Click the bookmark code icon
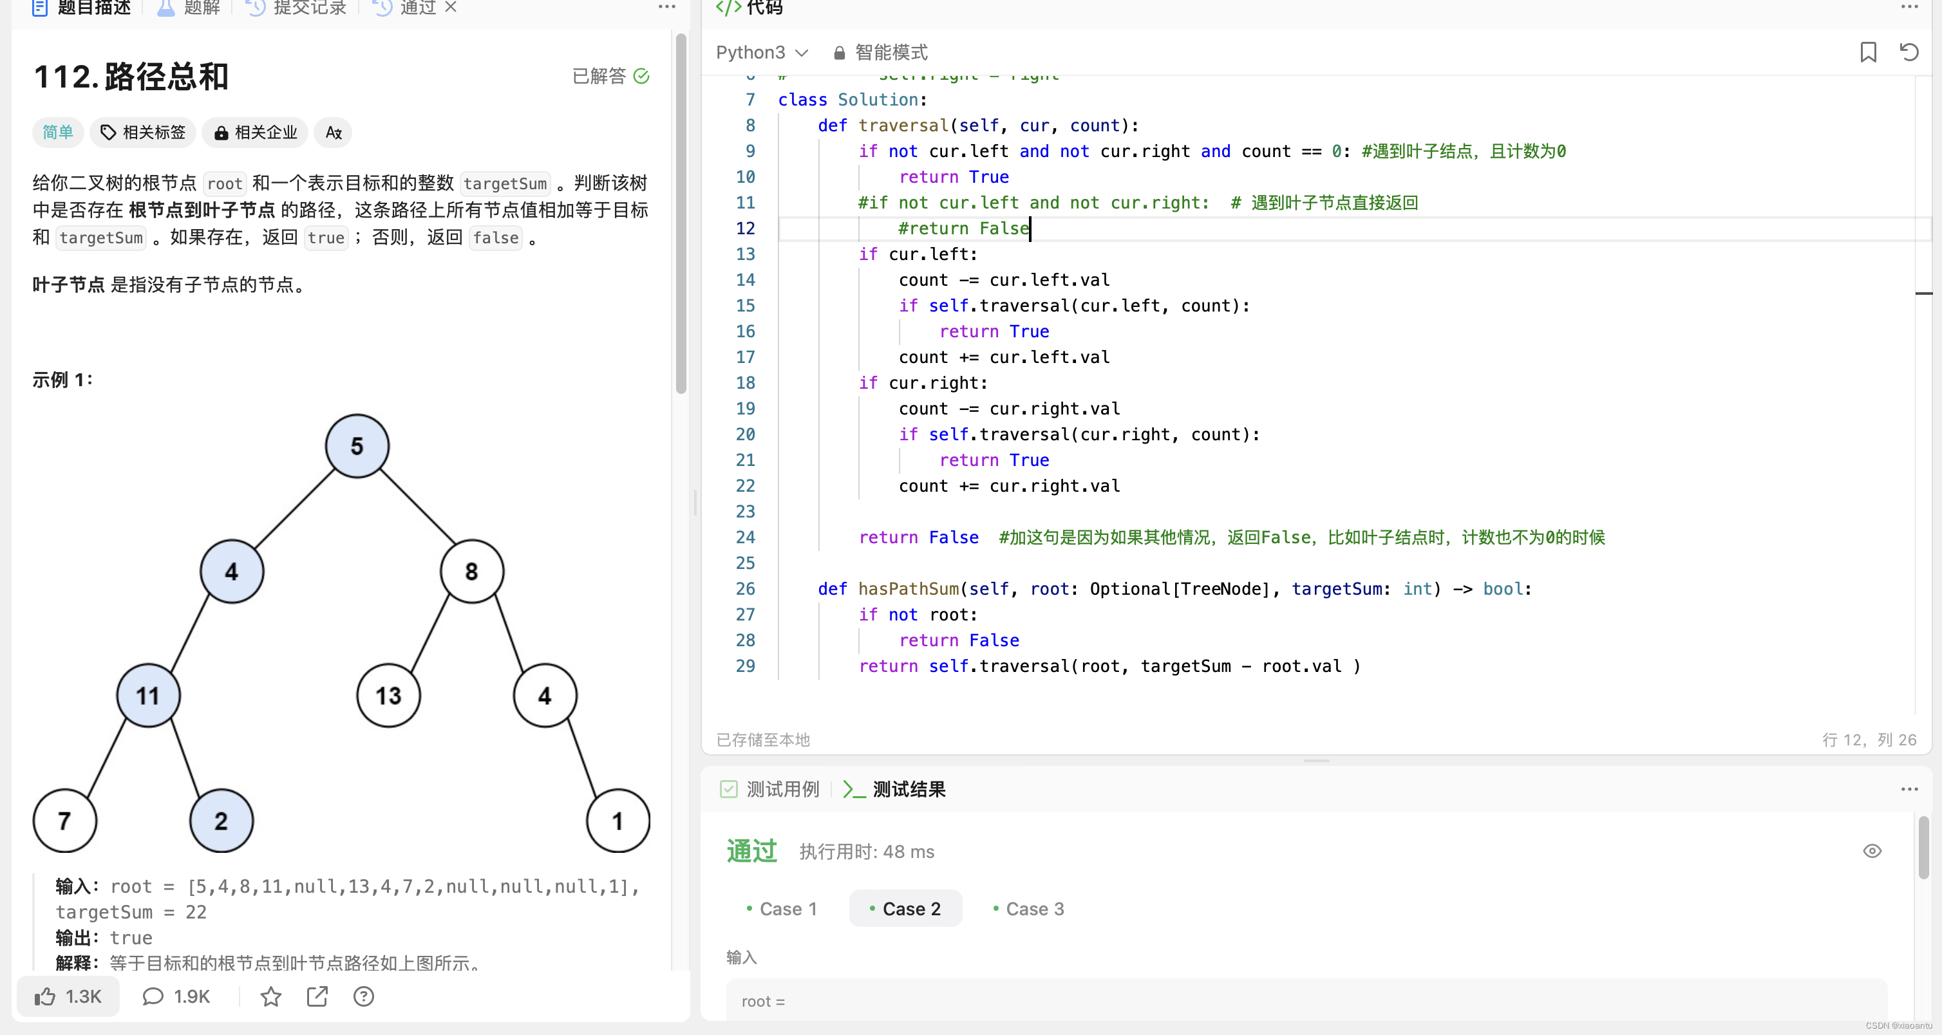The image size is (1942, 1035). click(1868, 52)
